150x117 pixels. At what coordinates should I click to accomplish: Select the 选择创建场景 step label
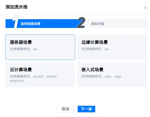[31, 24]
